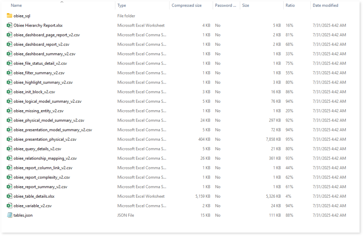Click the CSV icon beside obiee_presentation_model_summary_v2.csv
The width and height of the screenshot is (363, 236).
(10, 130)
